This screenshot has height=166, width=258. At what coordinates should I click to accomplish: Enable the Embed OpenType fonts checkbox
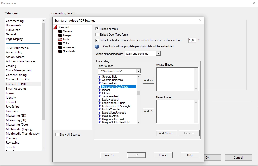(97, 34)
